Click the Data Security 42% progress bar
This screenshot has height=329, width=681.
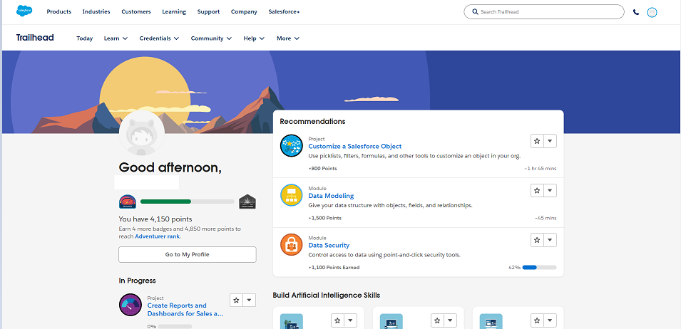[x=539, y=268]
